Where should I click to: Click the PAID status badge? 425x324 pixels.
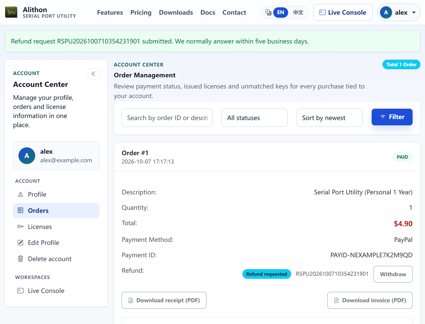402,157
